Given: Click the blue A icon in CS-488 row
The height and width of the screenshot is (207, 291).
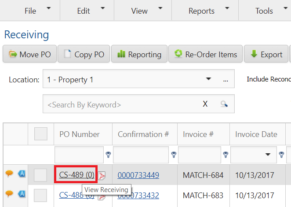Looking at the screenshot, I should [x=22, y=194].
